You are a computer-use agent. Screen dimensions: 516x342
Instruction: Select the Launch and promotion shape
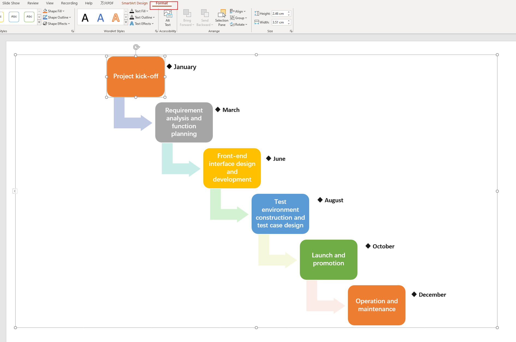click(x=328, y=259)
